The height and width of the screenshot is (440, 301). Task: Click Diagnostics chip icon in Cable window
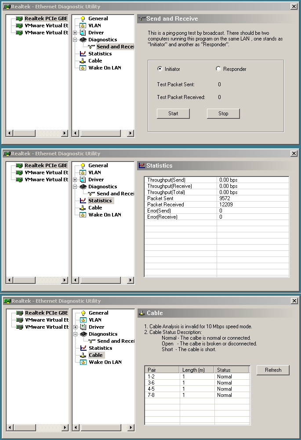pos(83,334)
